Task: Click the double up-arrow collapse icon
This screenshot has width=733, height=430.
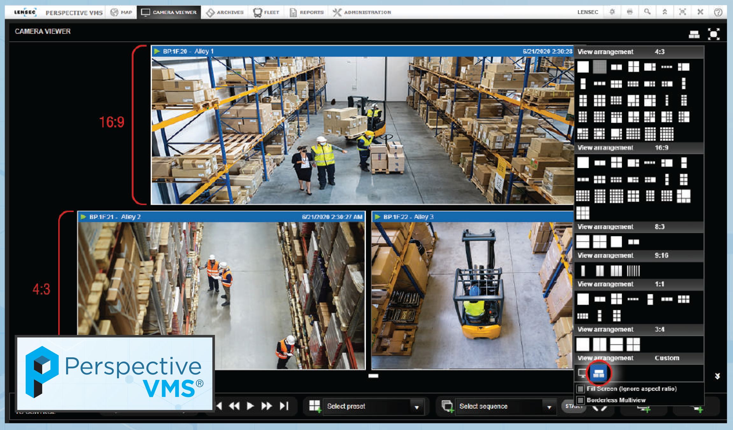Action: (665, 12)
